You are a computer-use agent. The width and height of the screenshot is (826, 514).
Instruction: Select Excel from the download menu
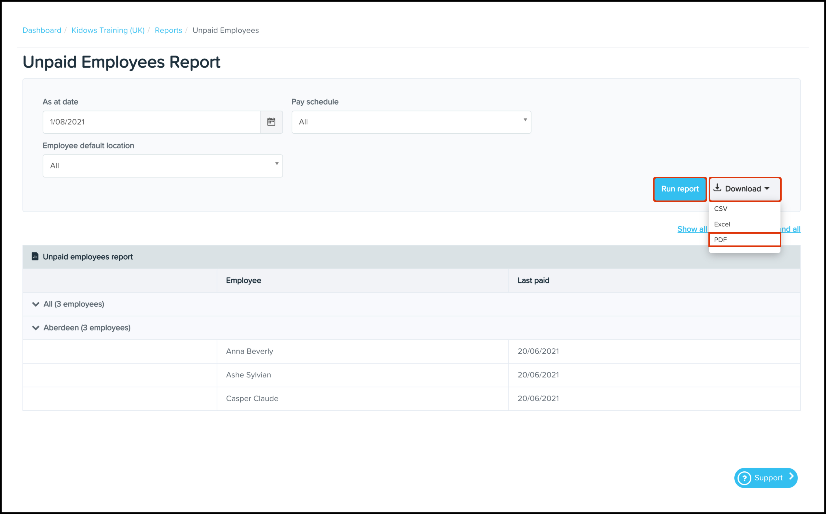[x=722, y=224]
